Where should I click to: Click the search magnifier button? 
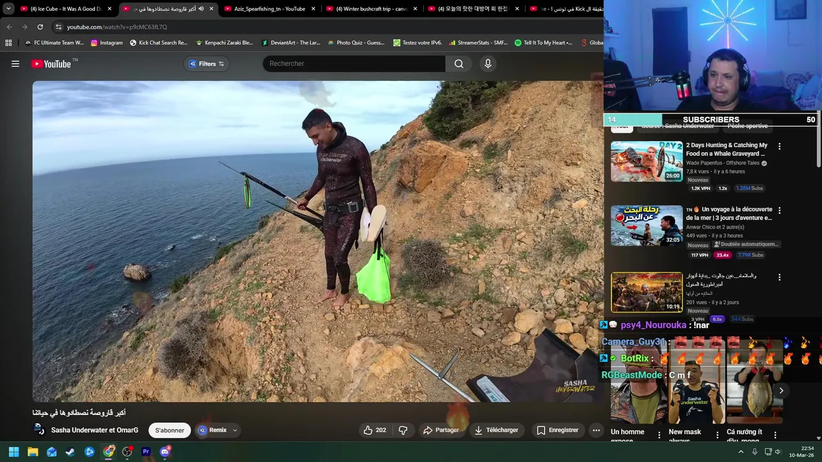[459, 64]
